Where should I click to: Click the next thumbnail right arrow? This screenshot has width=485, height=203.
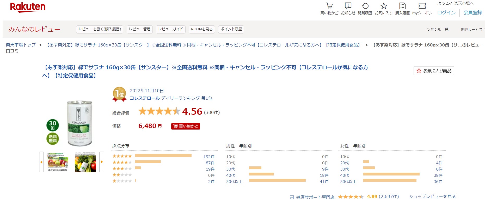(x=102, y=162)
